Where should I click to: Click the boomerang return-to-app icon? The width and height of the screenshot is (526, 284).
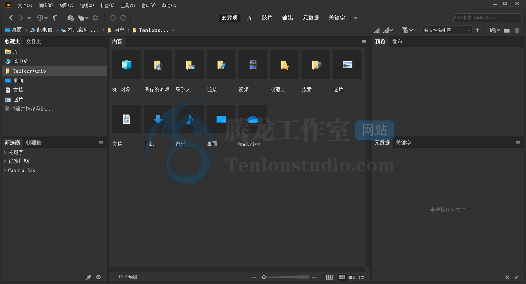tap(55, 17)
